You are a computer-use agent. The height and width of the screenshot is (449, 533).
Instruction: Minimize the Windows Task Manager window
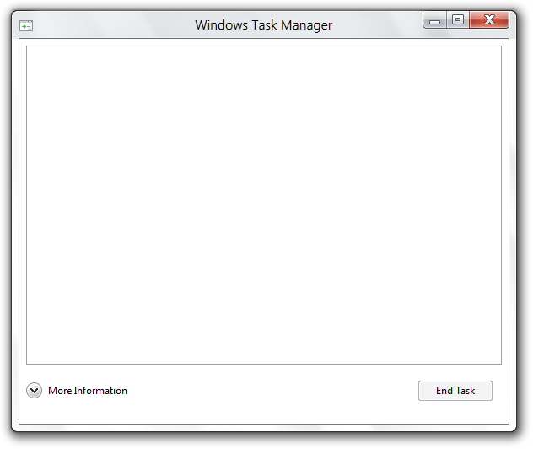point(434,19)
